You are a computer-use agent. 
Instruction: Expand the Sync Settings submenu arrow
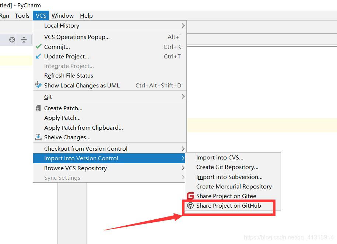183,177
